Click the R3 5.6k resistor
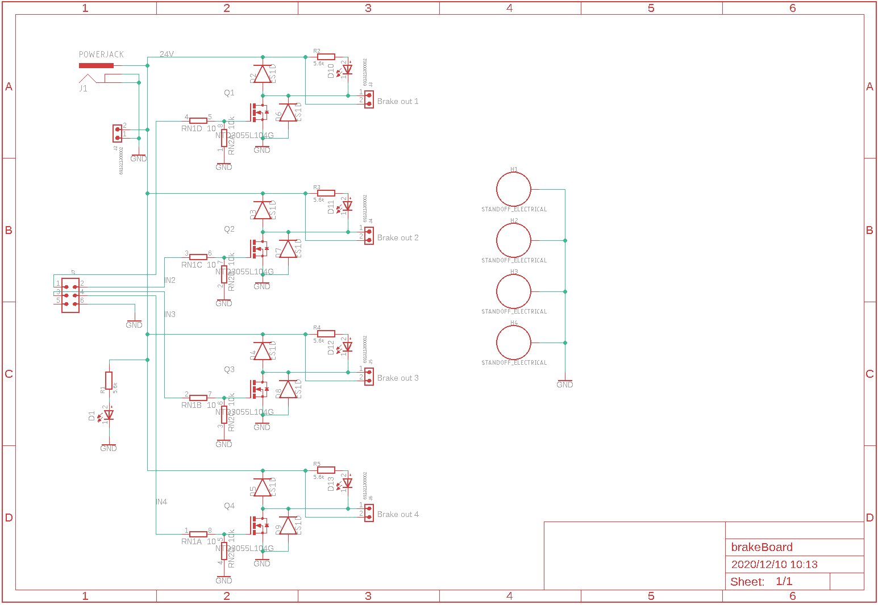Viewport: 878px width, 605px height. pyautogui.click(x=326, y=193)
